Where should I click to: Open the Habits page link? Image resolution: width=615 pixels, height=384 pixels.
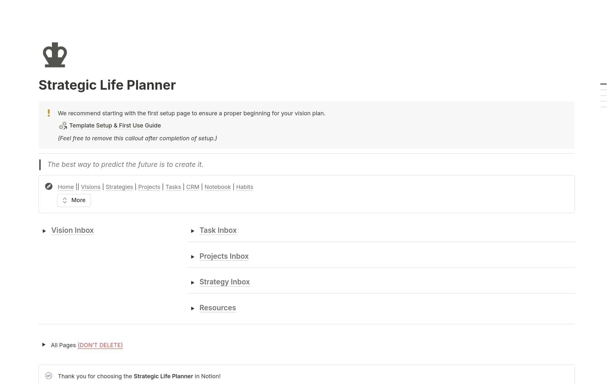(245, 187)
